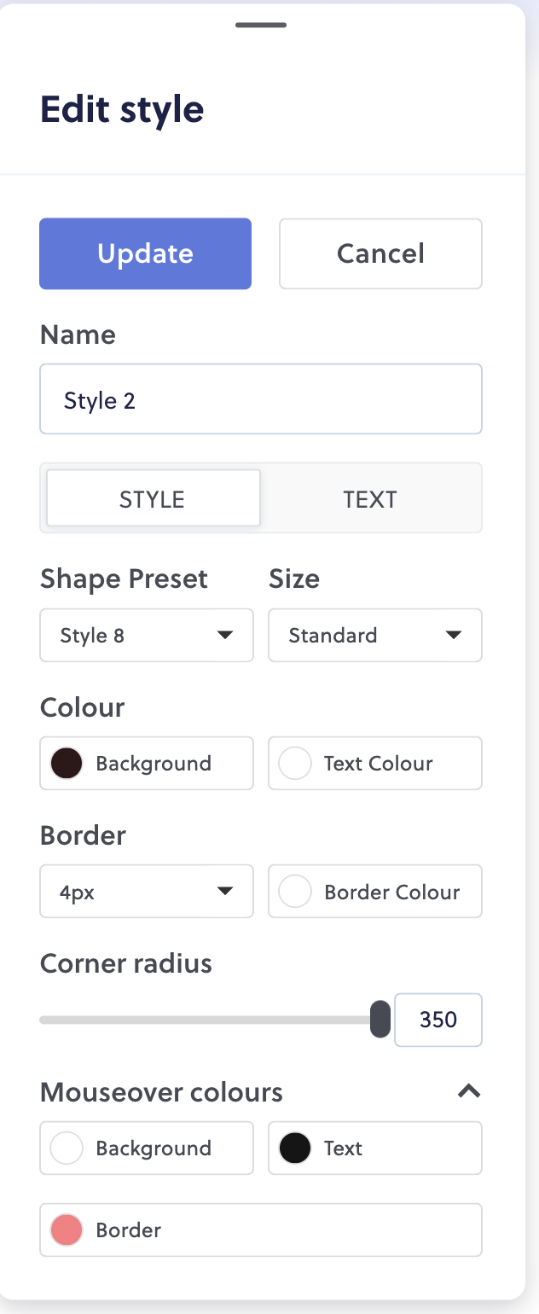Collapse the Mouseover colours section
The height and width of the screenshot is (1314, 539).
468,1091
